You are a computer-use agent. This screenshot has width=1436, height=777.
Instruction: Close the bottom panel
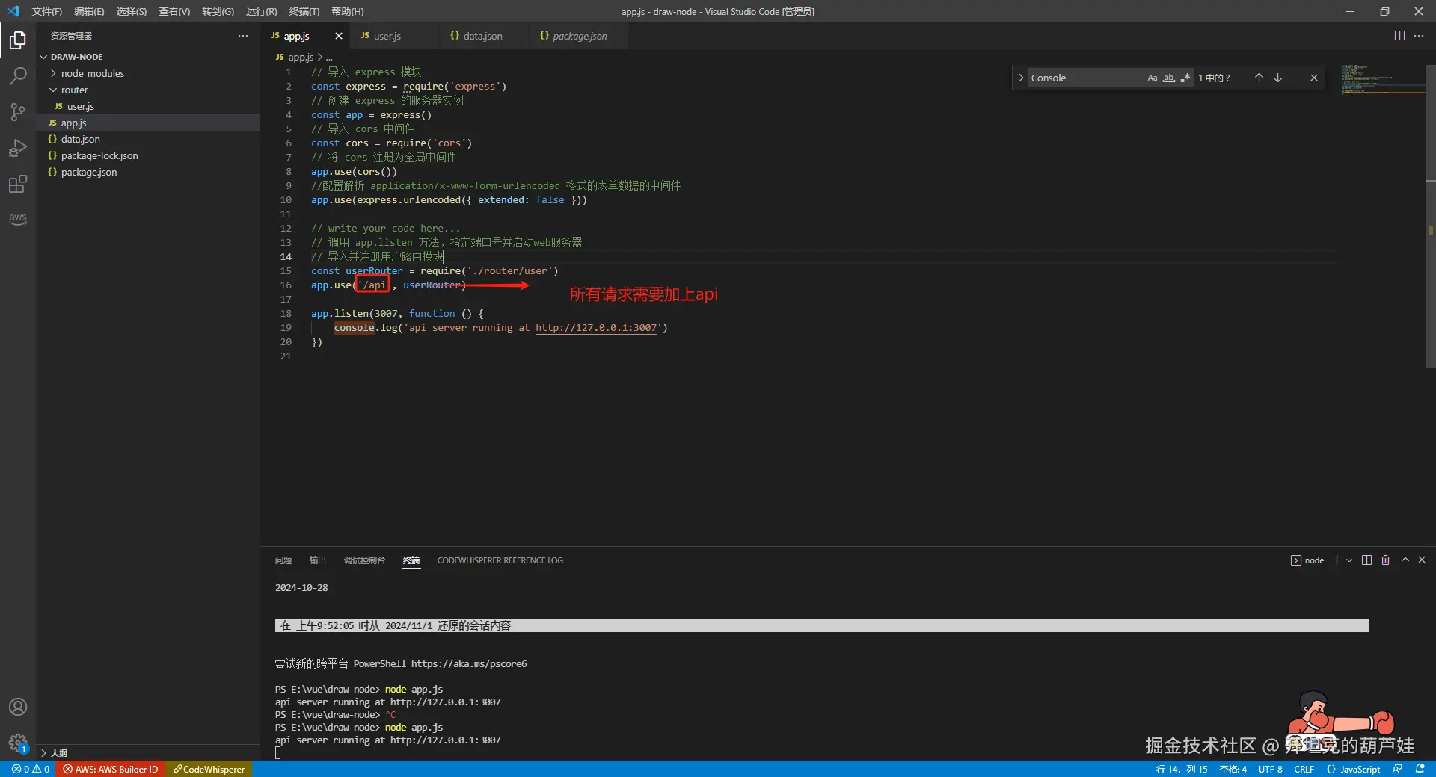(x=1422, y=560)
